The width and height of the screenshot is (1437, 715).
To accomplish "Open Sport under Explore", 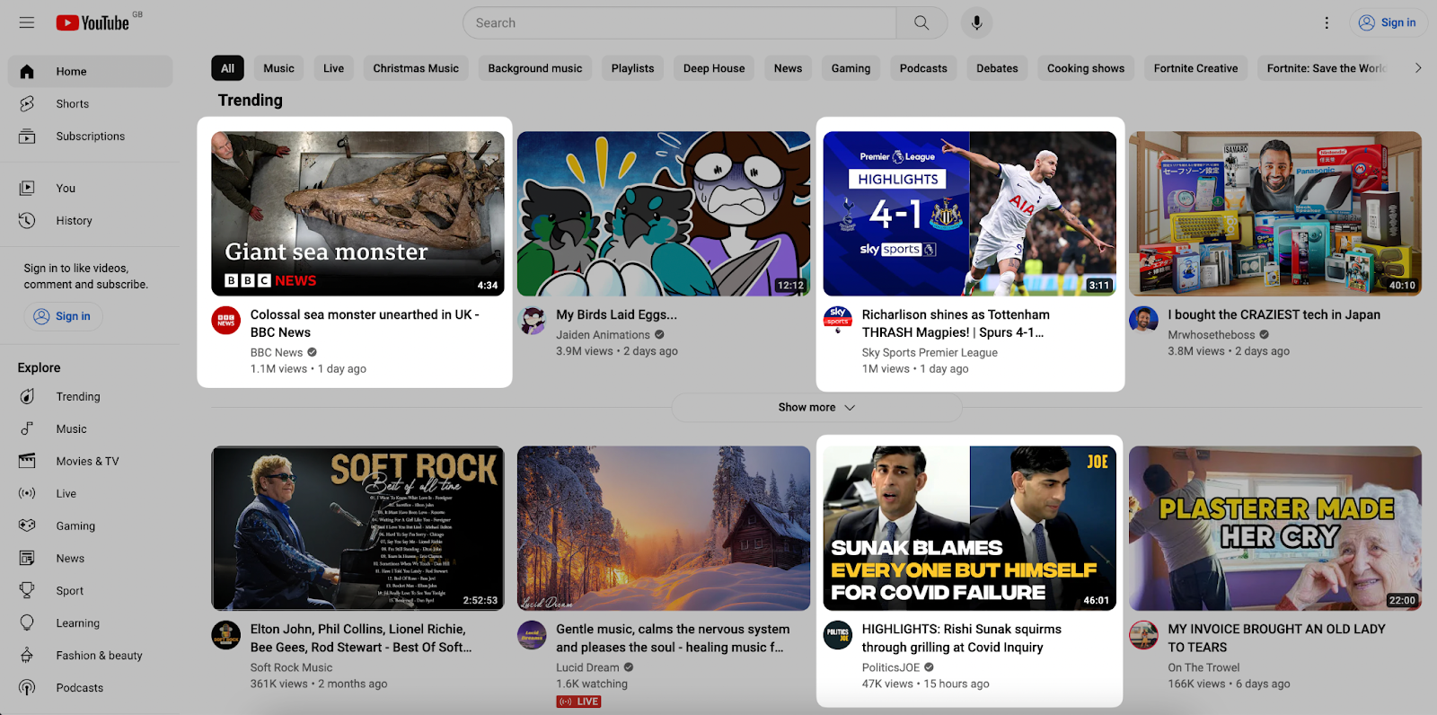I will [x=90, y=590].
